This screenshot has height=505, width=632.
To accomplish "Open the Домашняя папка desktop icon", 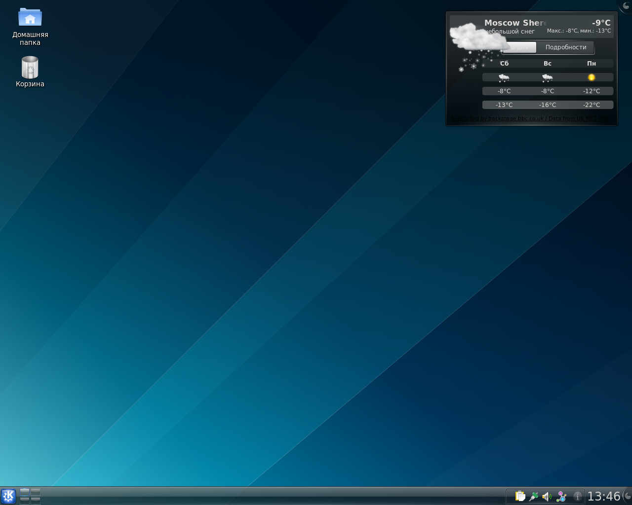I will tap(30, 27).
